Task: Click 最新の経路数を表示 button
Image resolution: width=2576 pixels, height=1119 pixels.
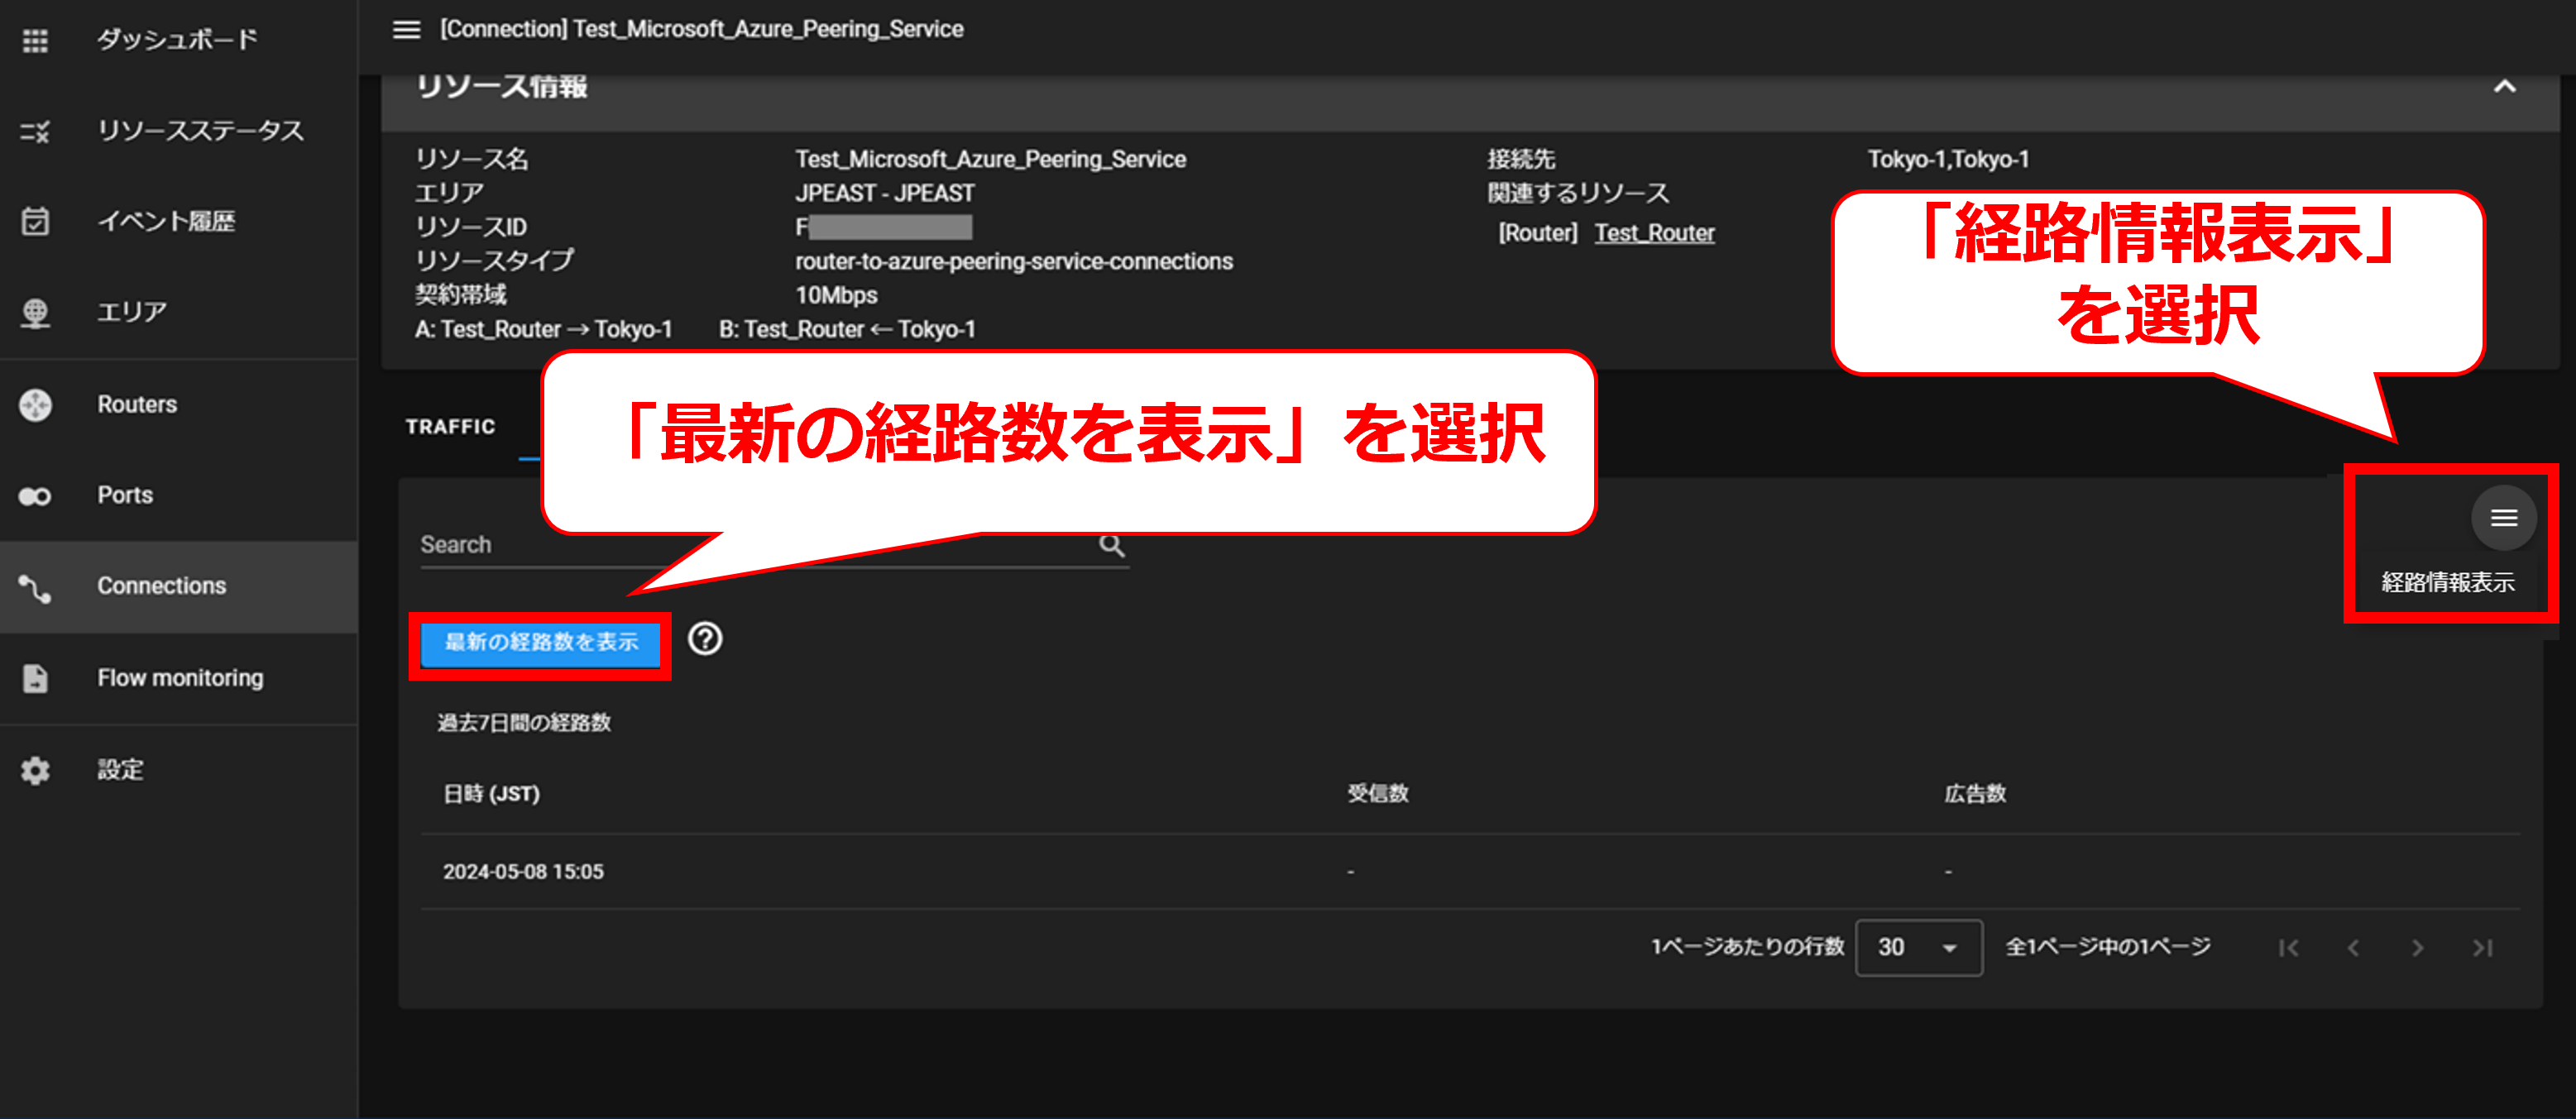Action: [540, 643]
